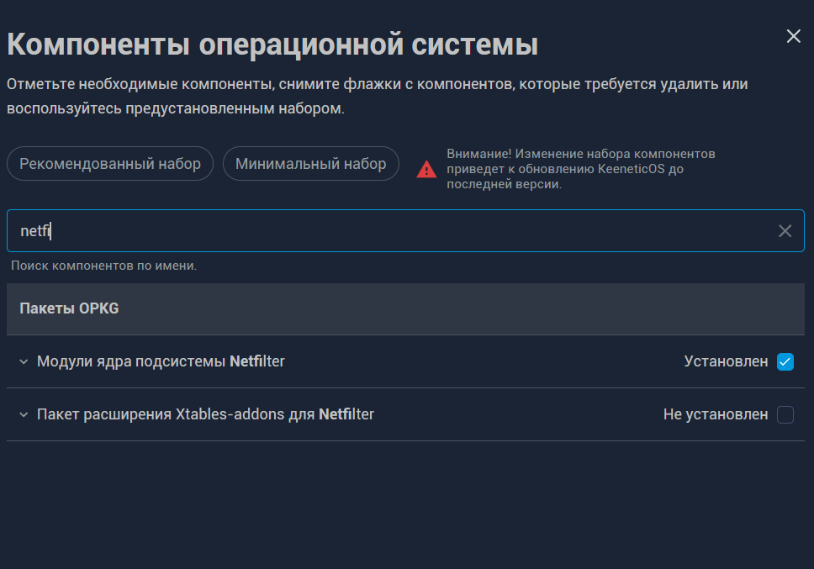Click the highlighted Netfilter word in Xtables row
The image size is (814, 569).
[346, 414]
